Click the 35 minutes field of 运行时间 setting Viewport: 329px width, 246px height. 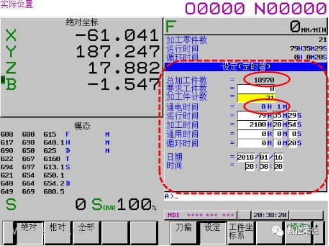point(277,116)
